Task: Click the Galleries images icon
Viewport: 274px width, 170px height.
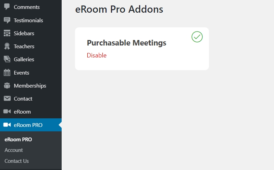Action: click(7, 59)
